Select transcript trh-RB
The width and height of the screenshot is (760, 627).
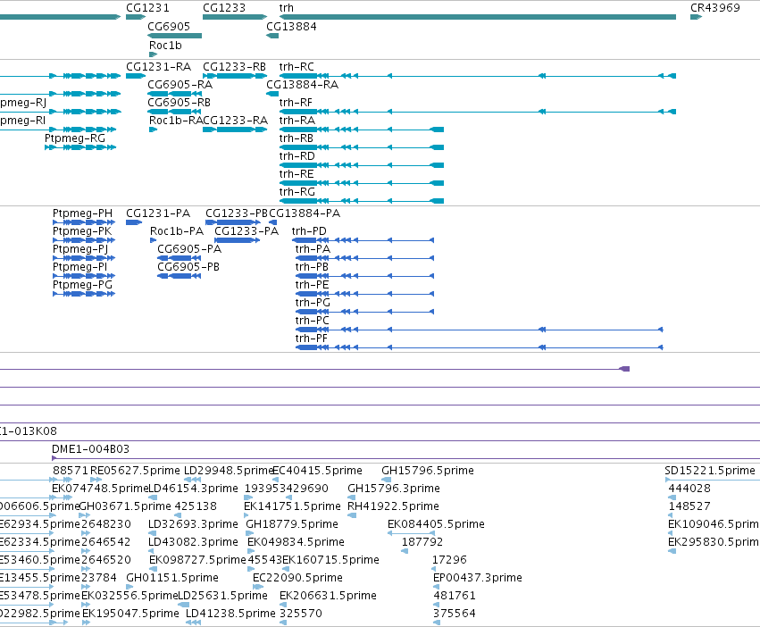pyautogui.click(x=296, y=138)
